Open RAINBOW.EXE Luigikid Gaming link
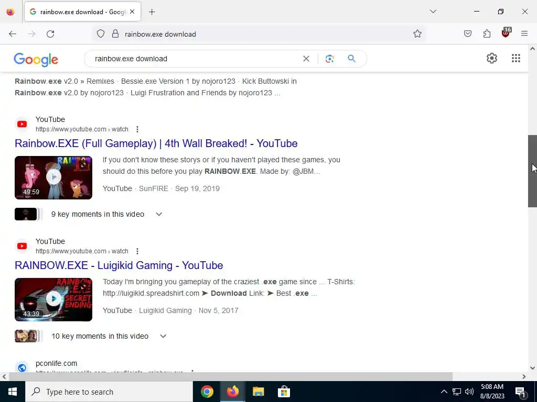 [x=119, y=265]
